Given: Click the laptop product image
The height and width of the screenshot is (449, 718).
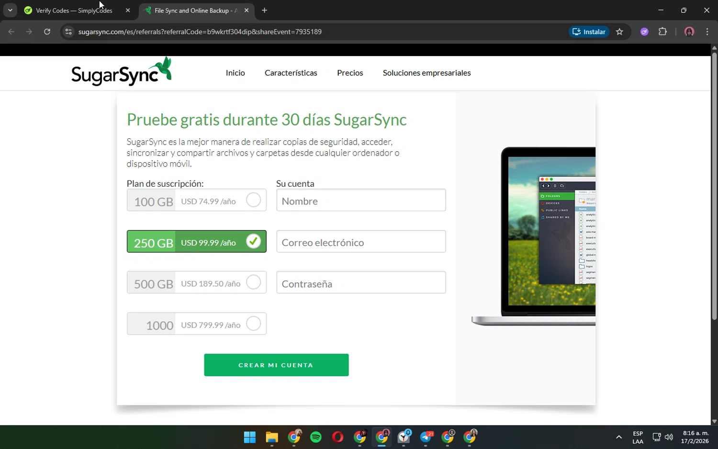Looking at the screenshot, I should [533, 236].
